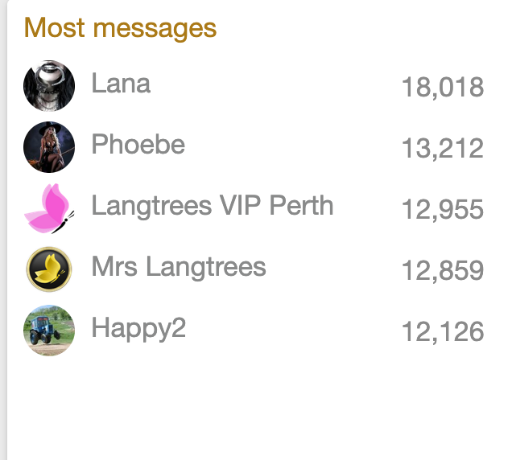The height and width of the screenshot is (460, 512).
Task: Click the 12,859 messages number
Action: click(x=442, y=270)
